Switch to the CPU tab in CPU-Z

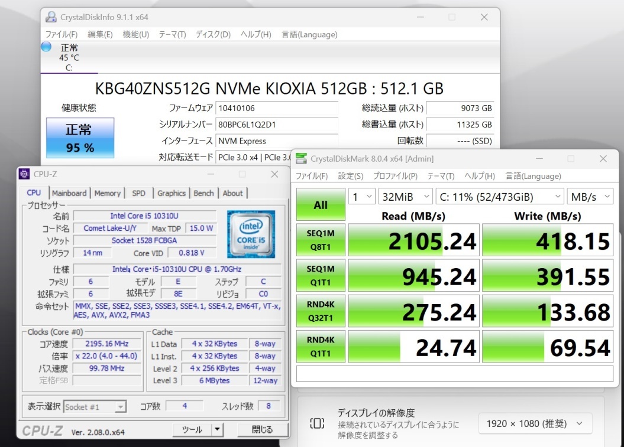(x=34, y=192)
